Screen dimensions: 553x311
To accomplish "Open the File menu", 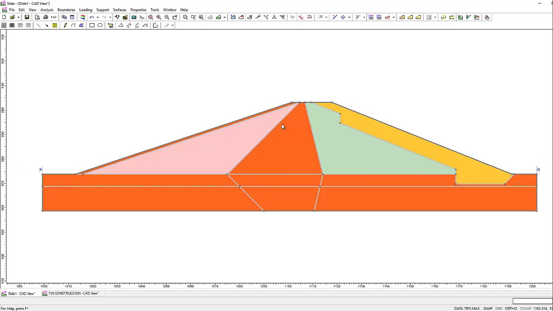I will [x=12, y=10].
